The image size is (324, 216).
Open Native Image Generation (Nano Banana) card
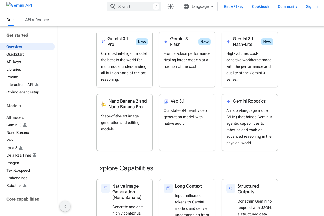coord(127,192)
